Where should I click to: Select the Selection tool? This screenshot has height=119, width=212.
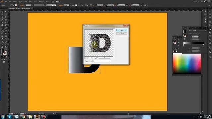[x=2, y=12]
